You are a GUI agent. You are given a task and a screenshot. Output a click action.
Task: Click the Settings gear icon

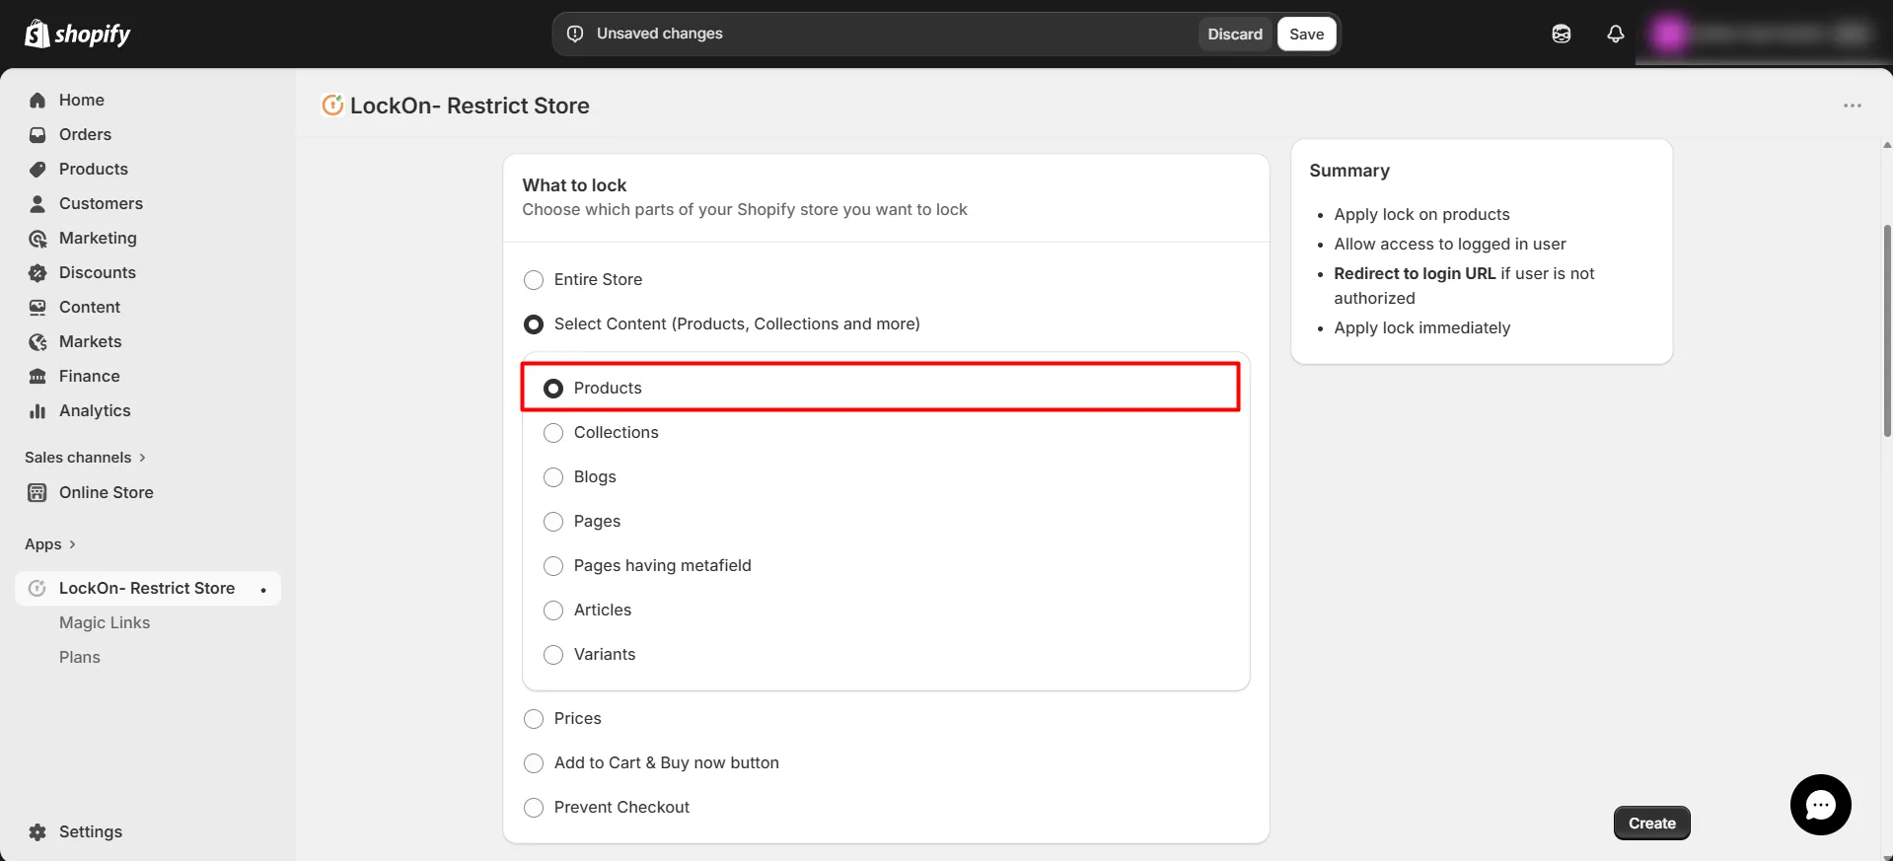click(x=37, y=831)
